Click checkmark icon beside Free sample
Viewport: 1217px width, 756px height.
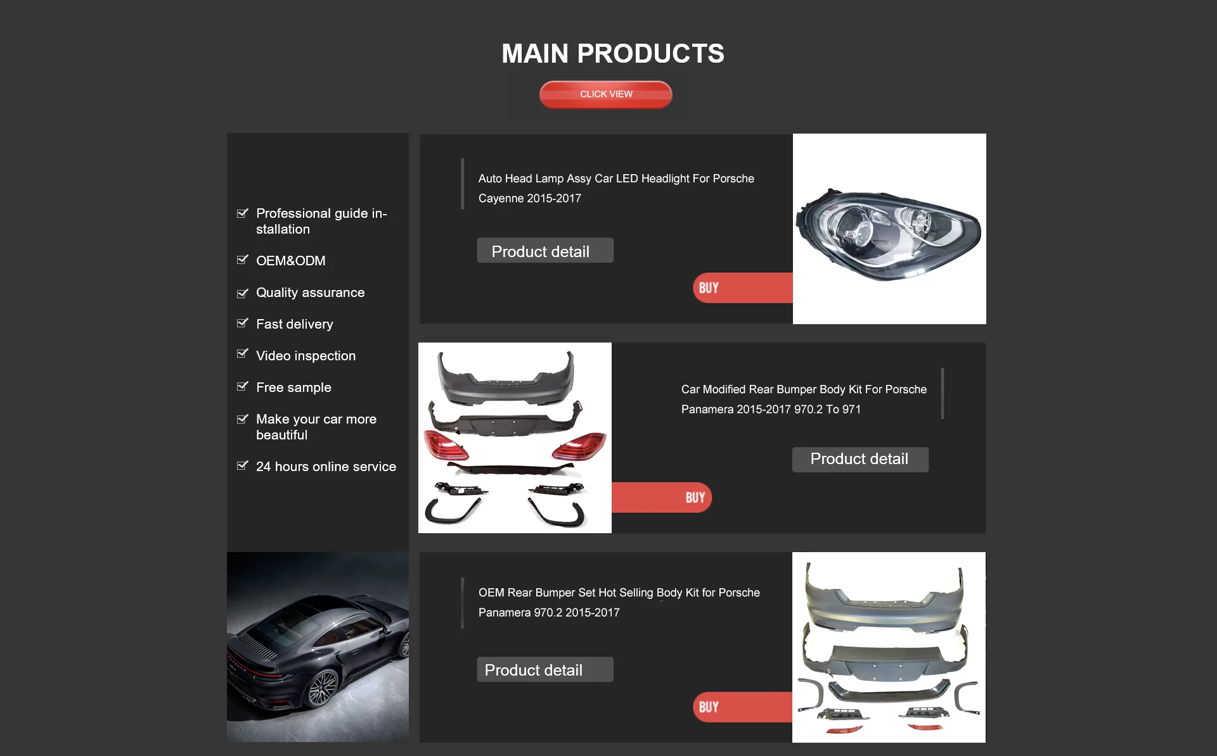point(242,386)
